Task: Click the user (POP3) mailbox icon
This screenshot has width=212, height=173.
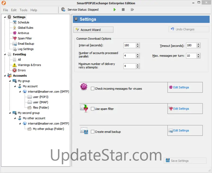Action: click(x=30, y=97)
